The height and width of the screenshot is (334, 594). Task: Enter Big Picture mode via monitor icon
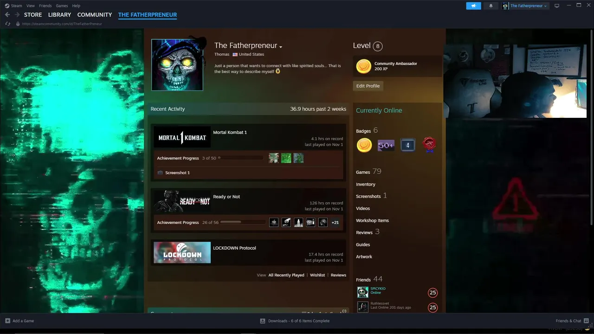[557, 6]
